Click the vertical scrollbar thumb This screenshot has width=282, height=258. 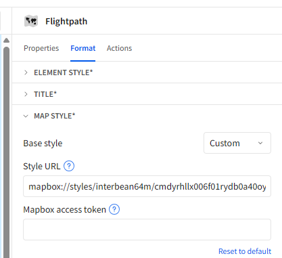pos(7,152)
